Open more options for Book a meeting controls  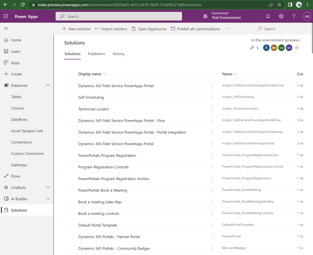(212, 213)
